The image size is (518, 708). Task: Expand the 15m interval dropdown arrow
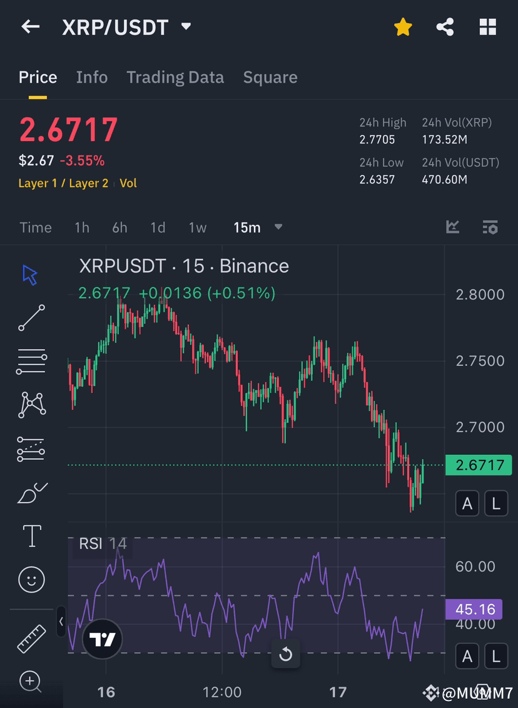(278, 227)
